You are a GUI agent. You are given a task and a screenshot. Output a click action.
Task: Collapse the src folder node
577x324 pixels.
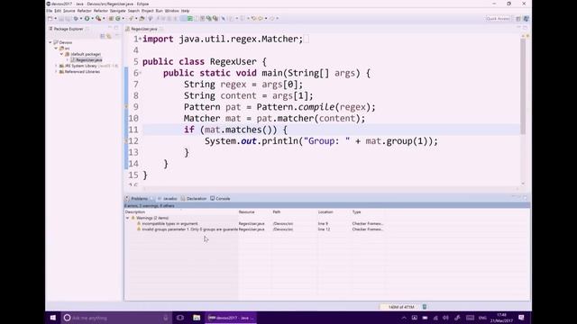(x=56, y=49)
